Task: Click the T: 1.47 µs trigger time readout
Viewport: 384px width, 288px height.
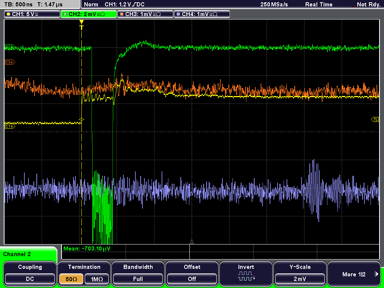Action: [x=50, y=4]
